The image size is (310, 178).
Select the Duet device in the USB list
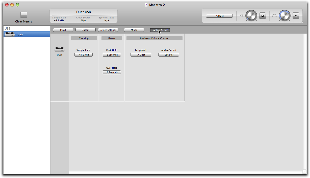coord(27,35)
